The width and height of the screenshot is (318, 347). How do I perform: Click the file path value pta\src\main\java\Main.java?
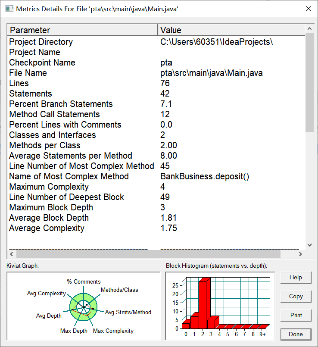[x=211, y=73]
